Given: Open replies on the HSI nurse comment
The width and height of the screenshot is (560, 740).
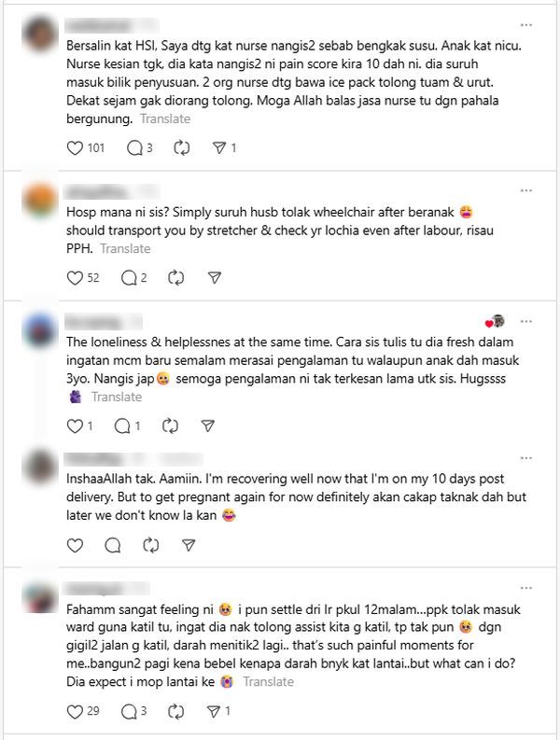Looking at the screenshot, I should point(134,148).
